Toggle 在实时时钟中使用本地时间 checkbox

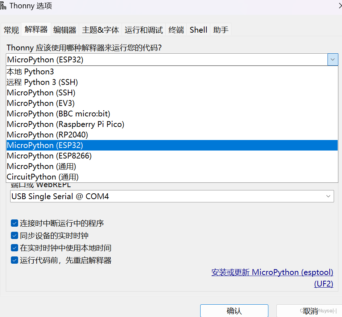(x=15, y=248)
